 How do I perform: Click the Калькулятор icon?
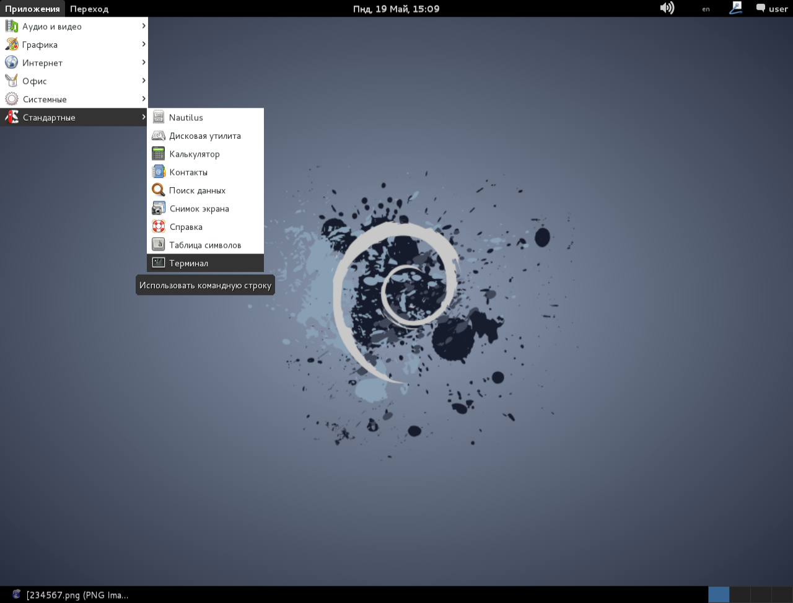(159, 154)
